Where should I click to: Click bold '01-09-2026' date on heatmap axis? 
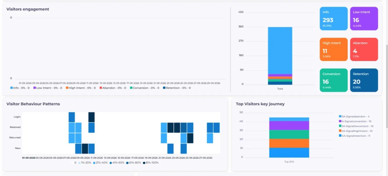coord(29,158)
